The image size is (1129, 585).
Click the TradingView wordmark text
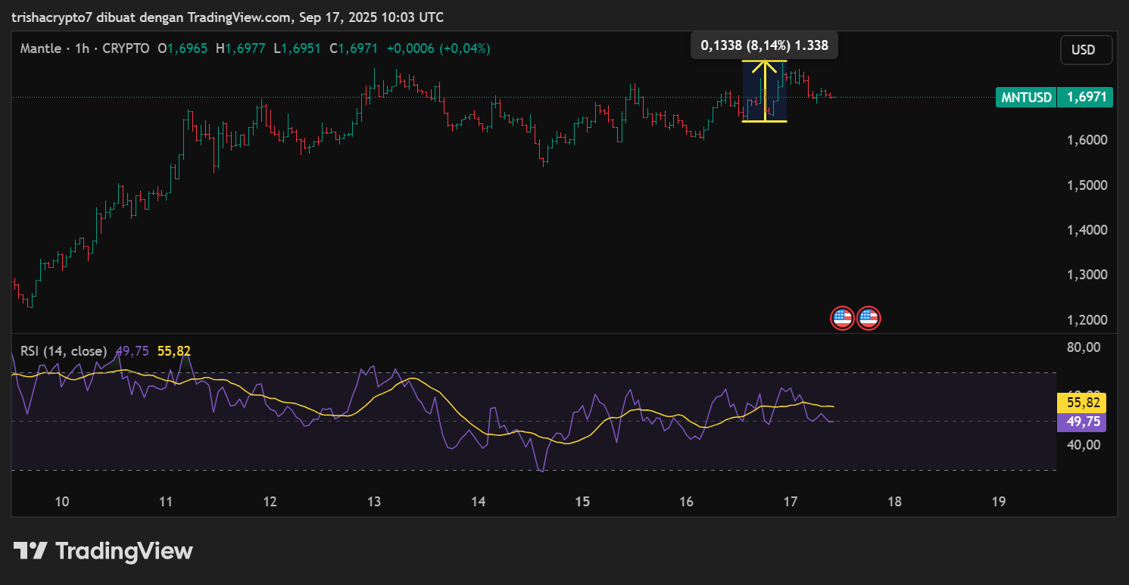[124, 551]
